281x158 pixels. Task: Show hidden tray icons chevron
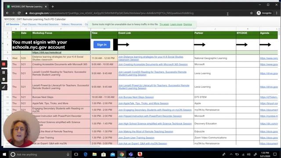(231, 154)
